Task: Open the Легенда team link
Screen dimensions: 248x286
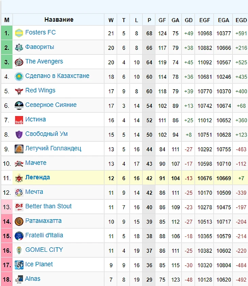Action: click(37, 177)
